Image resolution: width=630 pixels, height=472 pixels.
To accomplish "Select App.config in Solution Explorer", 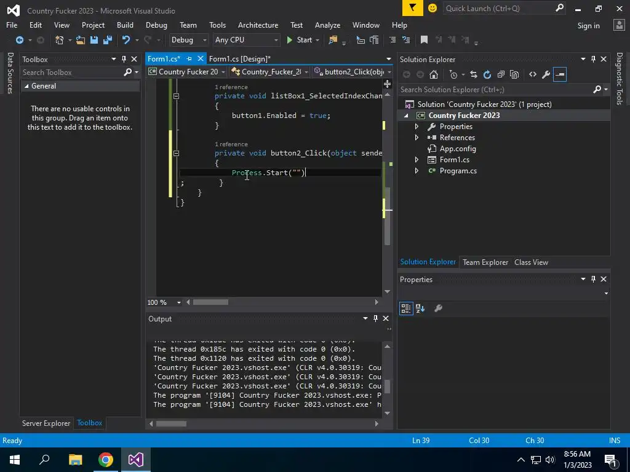I will 458,149.
